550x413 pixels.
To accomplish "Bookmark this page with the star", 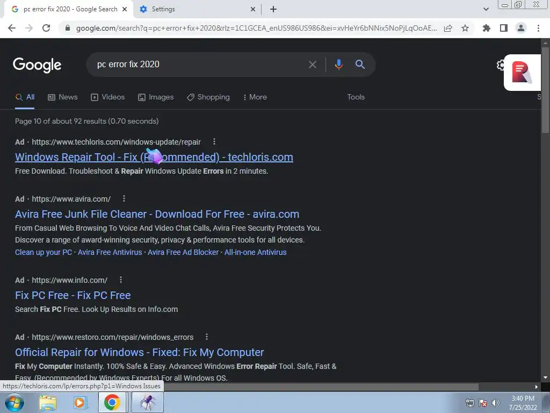I will (465, 28).
